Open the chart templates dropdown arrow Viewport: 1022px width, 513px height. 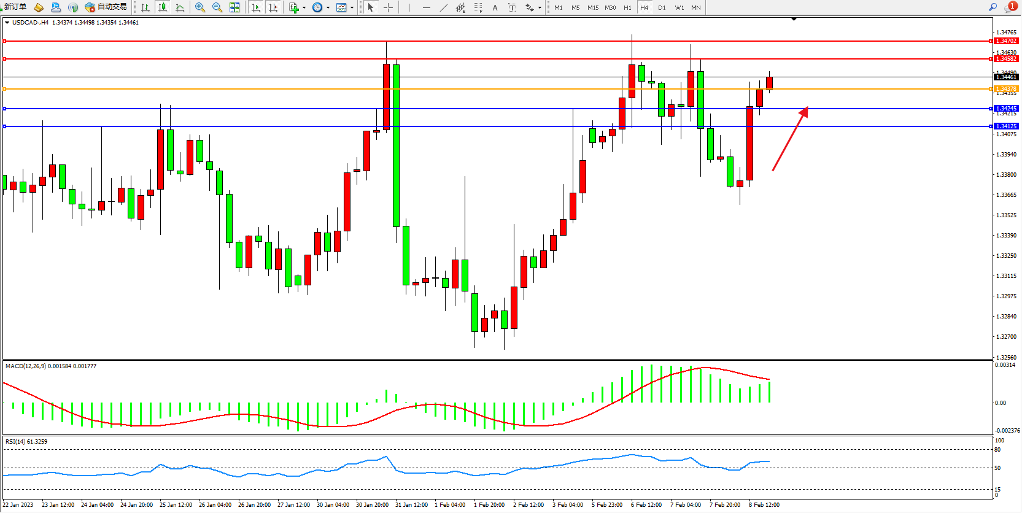point(352,8)
